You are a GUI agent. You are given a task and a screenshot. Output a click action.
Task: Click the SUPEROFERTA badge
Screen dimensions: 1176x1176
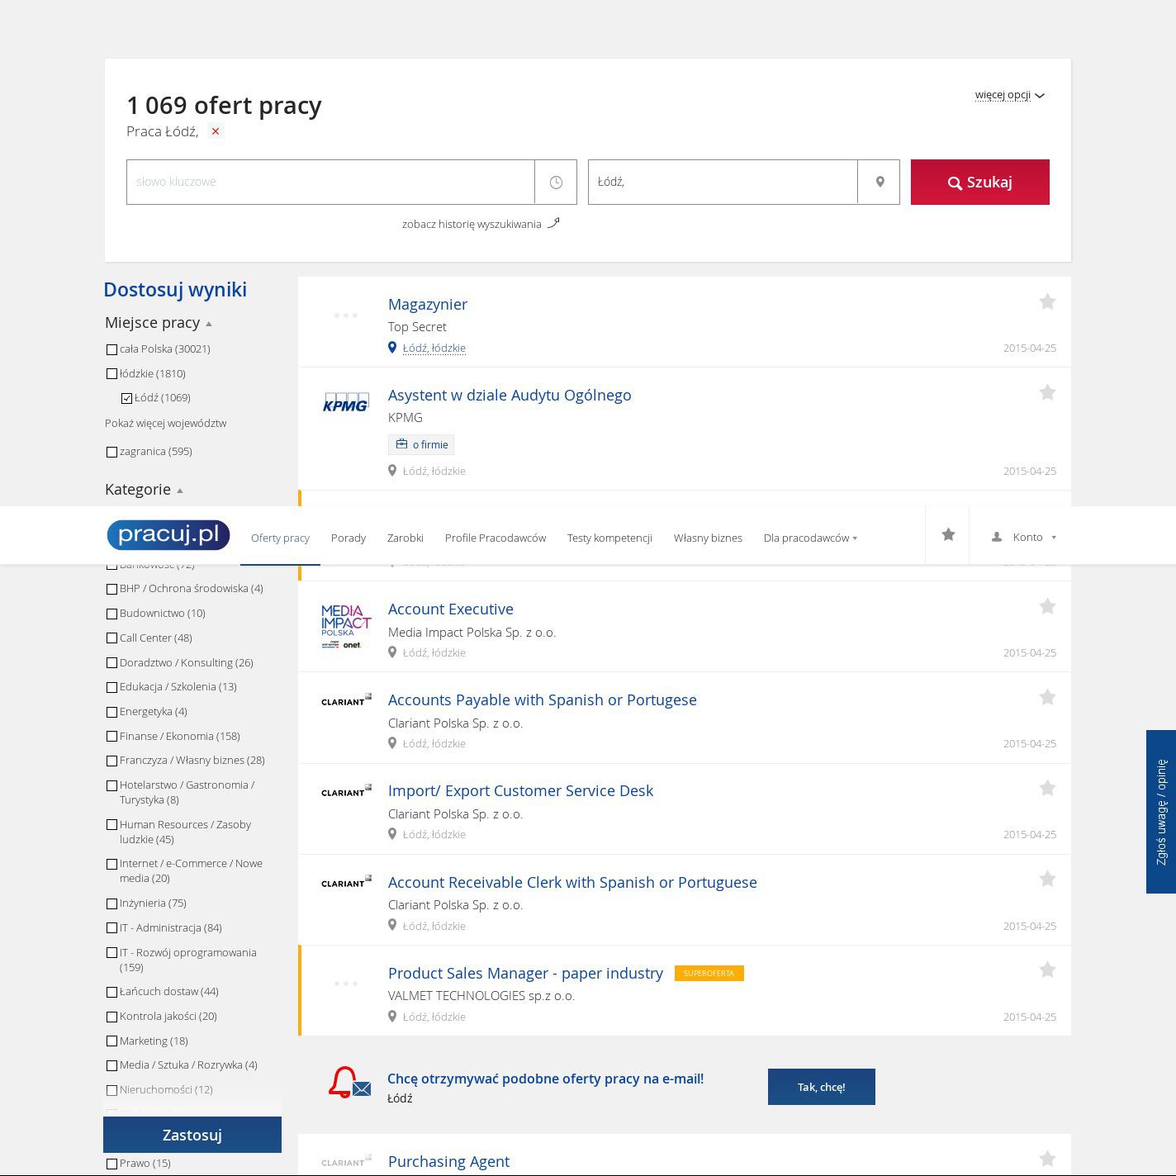[709, 973]
